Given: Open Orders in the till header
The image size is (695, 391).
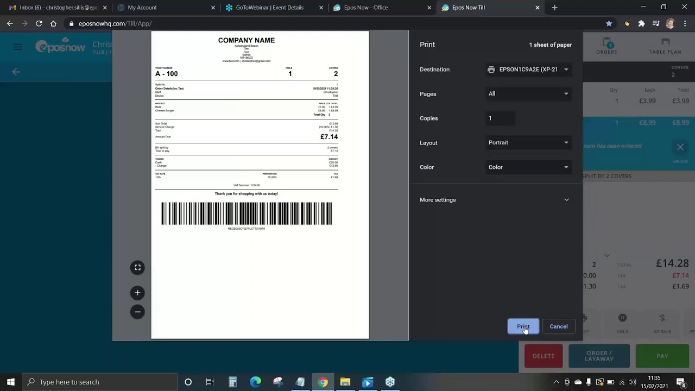Looking at the screenshot, I should point(606,46).
